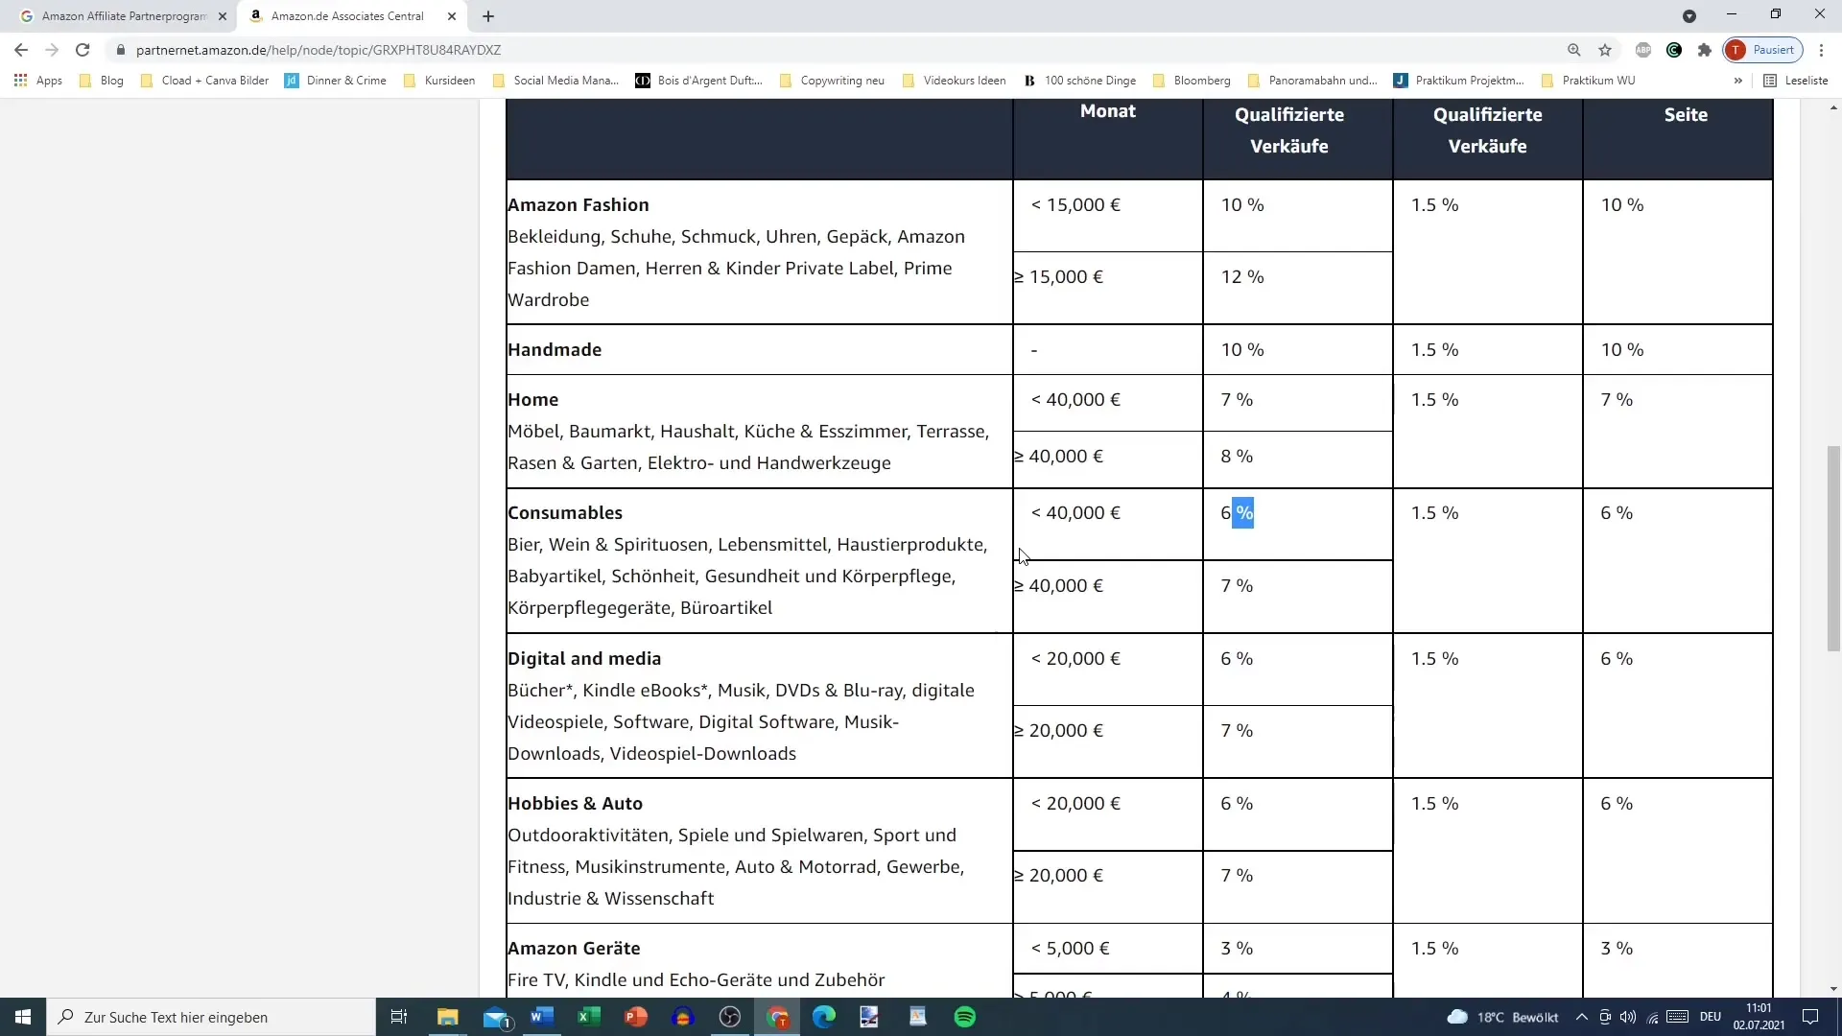Image resolution: width=1842 pixels, height=1036 pixels.
Task: Go back to the previous page
Action: coord(21,50)
